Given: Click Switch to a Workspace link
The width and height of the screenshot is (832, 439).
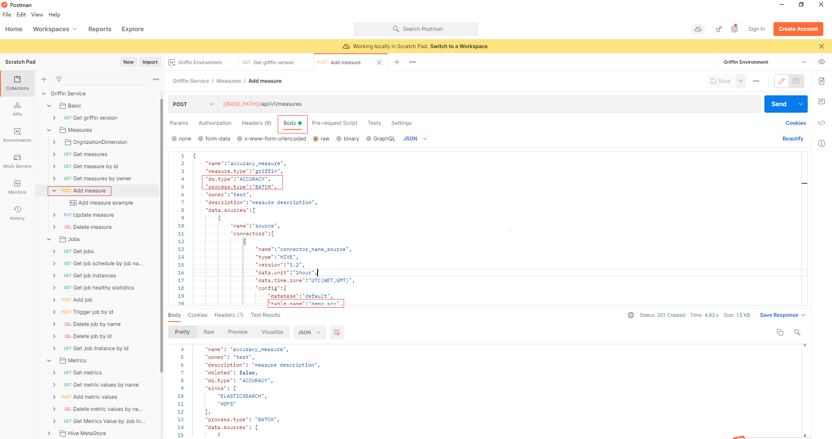Looking at the screenshot, I should click(459, 46).
